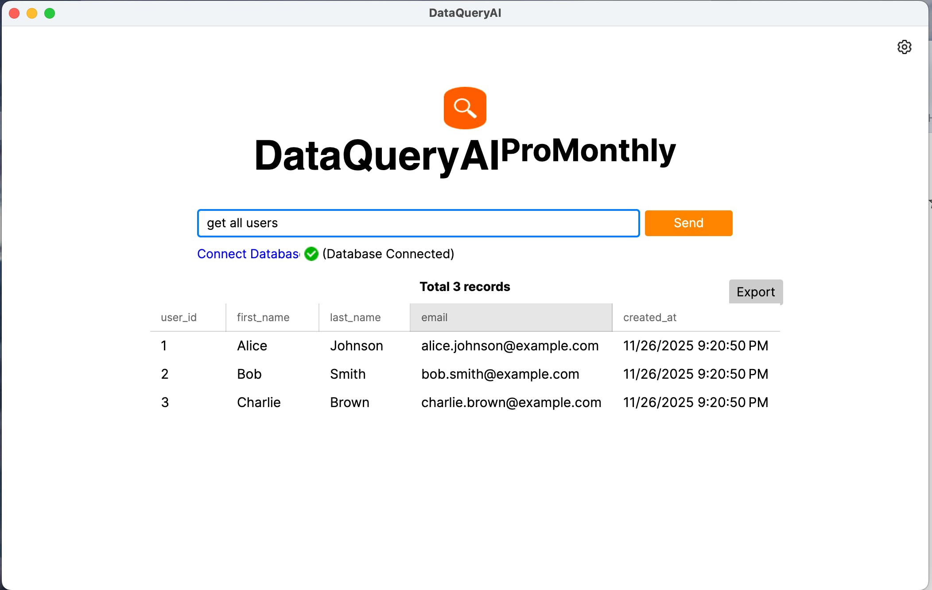The width and height of the screenshot is (932, 590).
Task: Click the yellow minimize window button
Action: click(32, 13)
